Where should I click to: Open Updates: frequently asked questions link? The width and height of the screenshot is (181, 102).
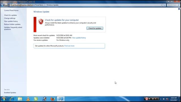click(13, 28)
